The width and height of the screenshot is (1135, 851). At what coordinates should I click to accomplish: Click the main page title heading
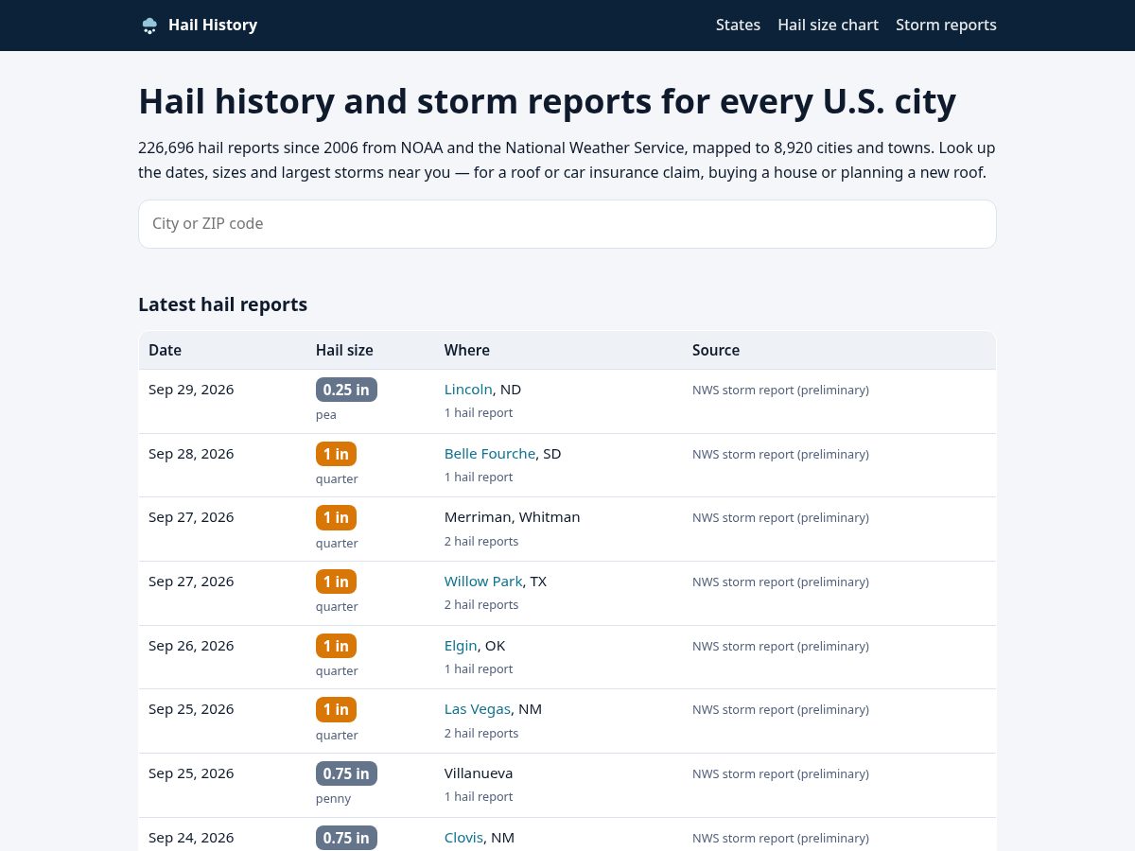(547, 101)
